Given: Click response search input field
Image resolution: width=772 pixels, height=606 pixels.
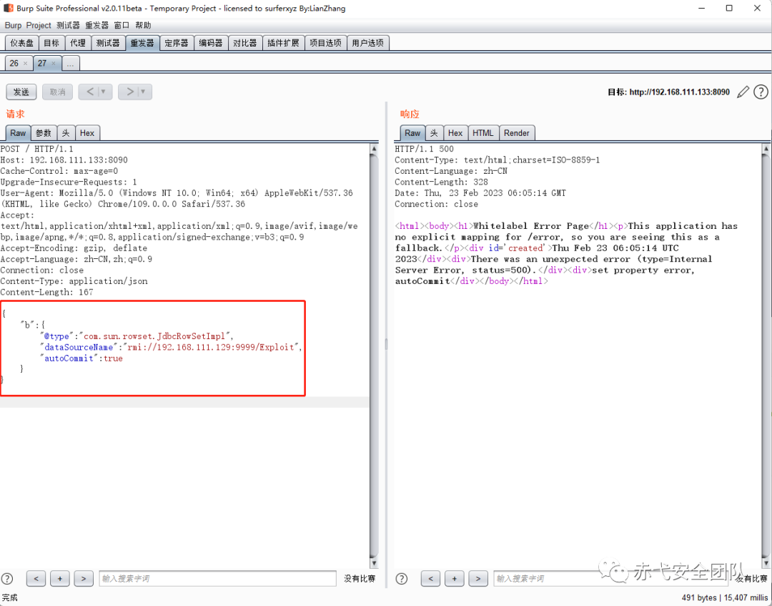Looking at the screenshot, I should click(610, 578).
